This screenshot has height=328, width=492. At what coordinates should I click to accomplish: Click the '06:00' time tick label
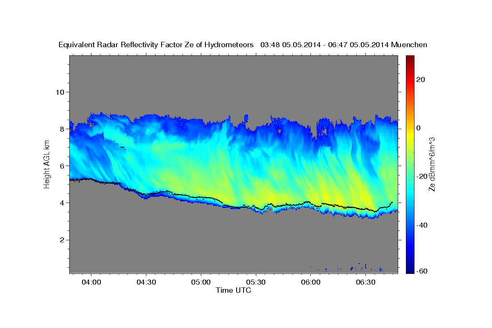click(x=311, y=282)
